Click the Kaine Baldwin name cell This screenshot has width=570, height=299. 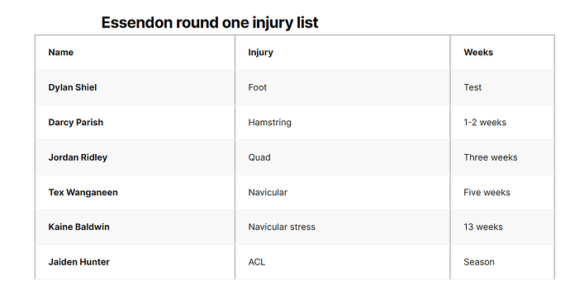pyautogui.click(x=135, y=227)
